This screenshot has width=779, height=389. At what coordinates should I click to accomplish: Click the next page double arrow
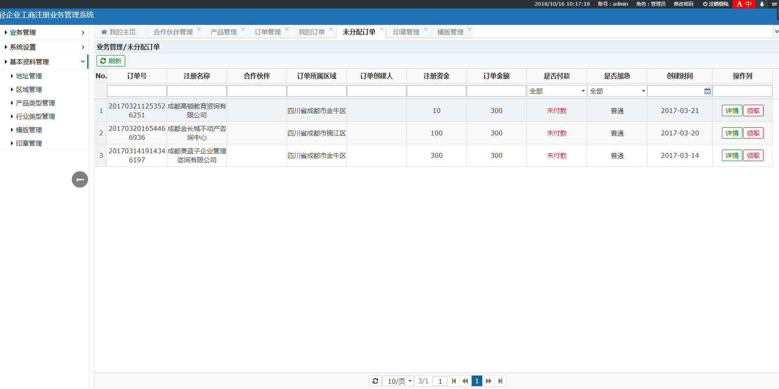click(x=488, y=381)
